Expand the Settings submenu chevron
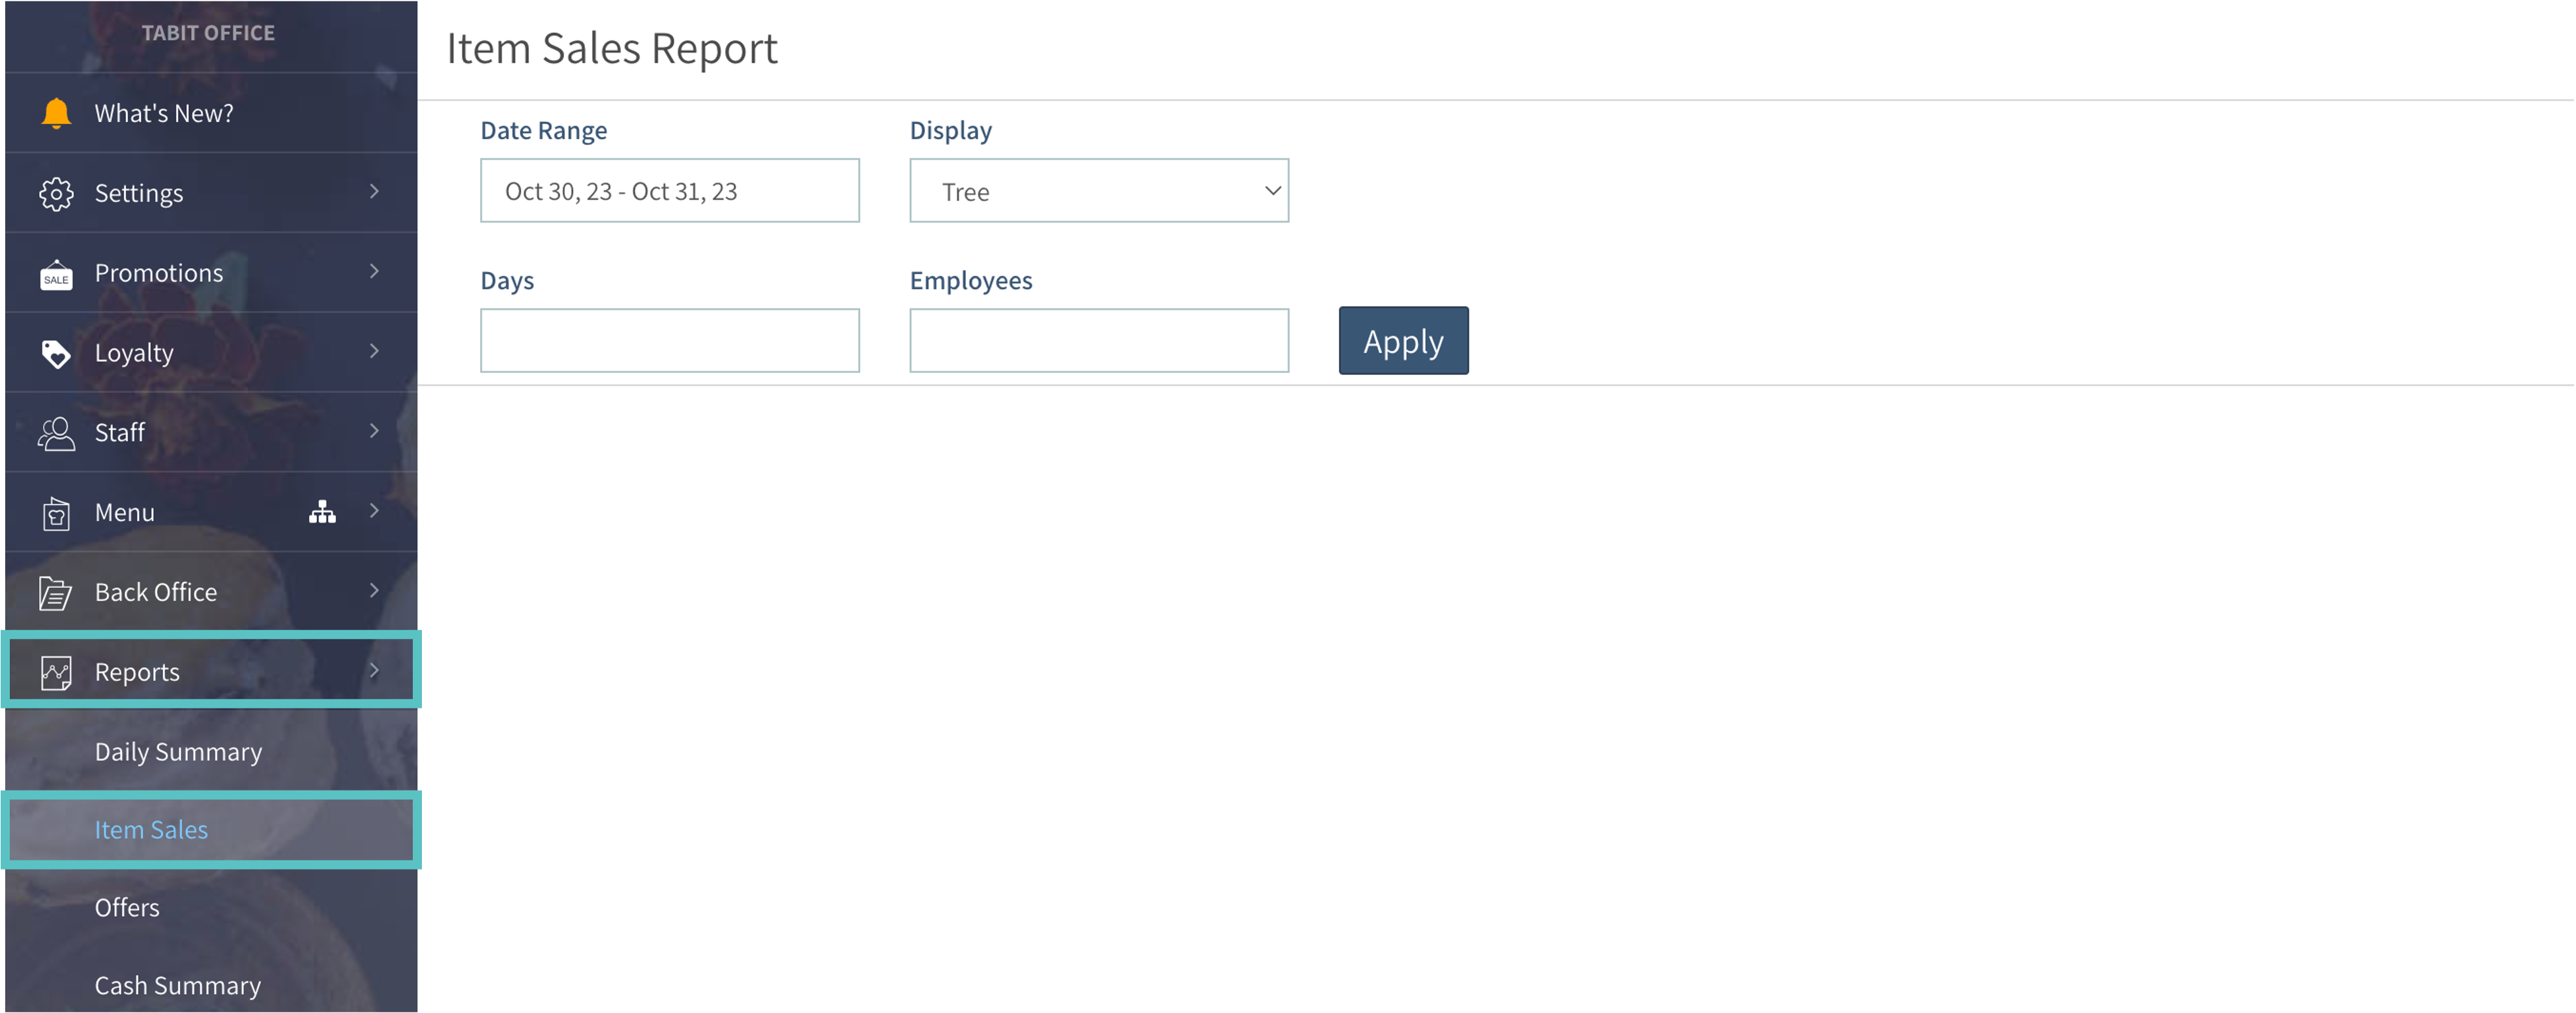This screenshot has height=1013, width=2576. click(x=374, y=191)
